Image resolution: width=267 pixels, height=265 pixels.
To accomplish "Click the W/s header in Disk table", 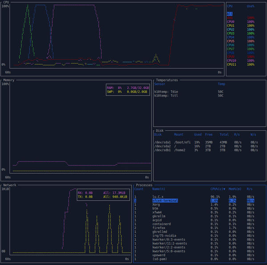I will 253,135.
